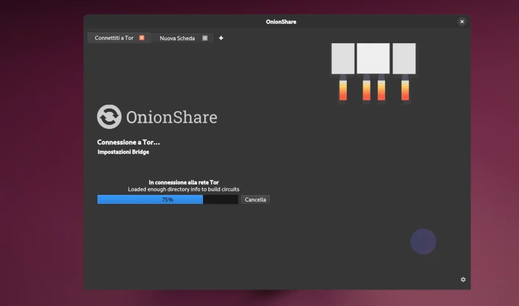Viewport: 519px width, 306px height.
Task: Click the rockets illustration above the progress area
Action: click(x=374, y=71)
